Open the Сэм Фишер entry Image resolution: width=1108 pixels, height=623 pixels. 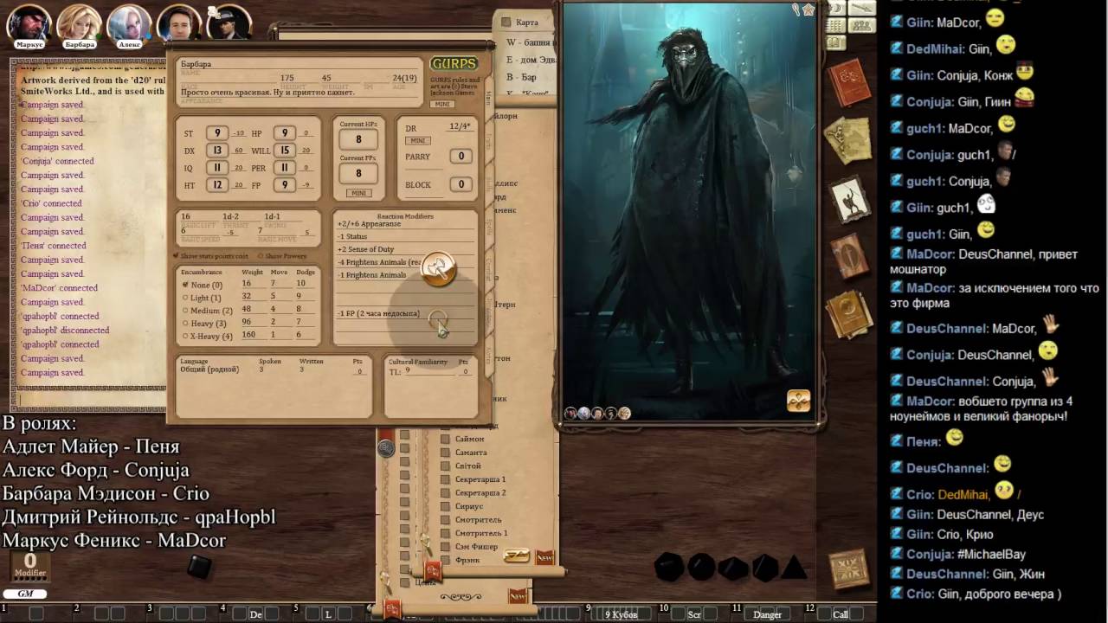476,547
